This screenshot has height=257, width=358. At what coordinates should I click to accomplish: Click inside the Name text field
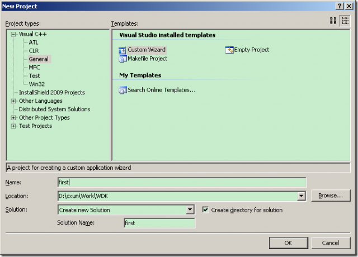click(182, 182)
